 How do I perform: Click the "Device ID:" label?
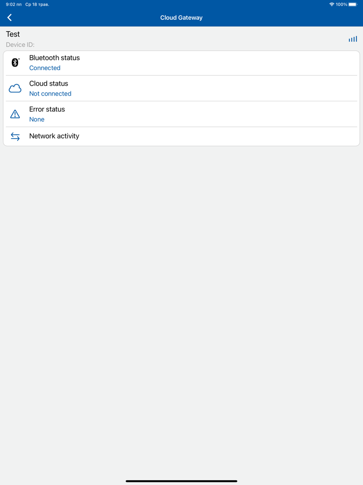20,45
